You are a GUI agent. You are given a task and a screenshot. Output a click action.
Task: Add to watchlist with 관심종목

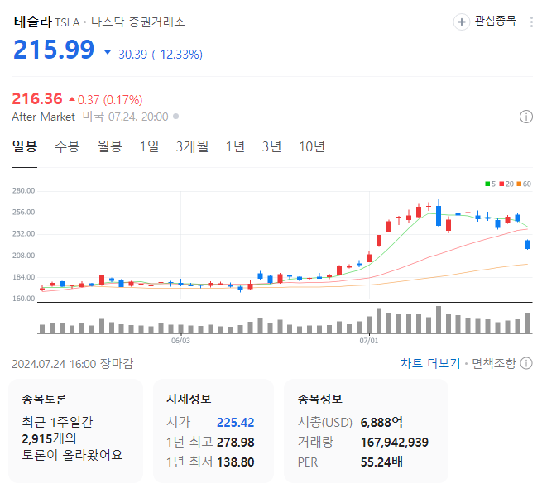click(495, 21)
